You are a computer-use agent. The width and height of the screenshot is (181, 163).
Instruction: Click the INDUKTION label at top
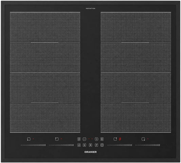tap(90, 8)
